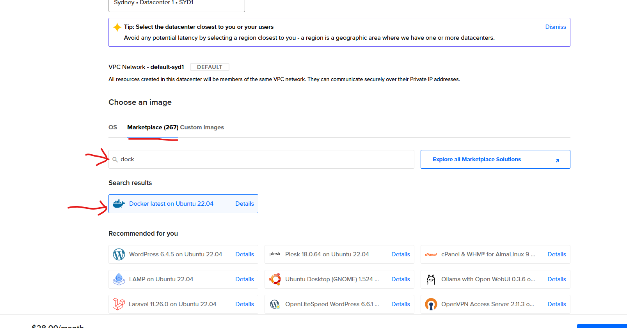Dismiss the datacenter tip banner
627x328 pixels.
555,27
